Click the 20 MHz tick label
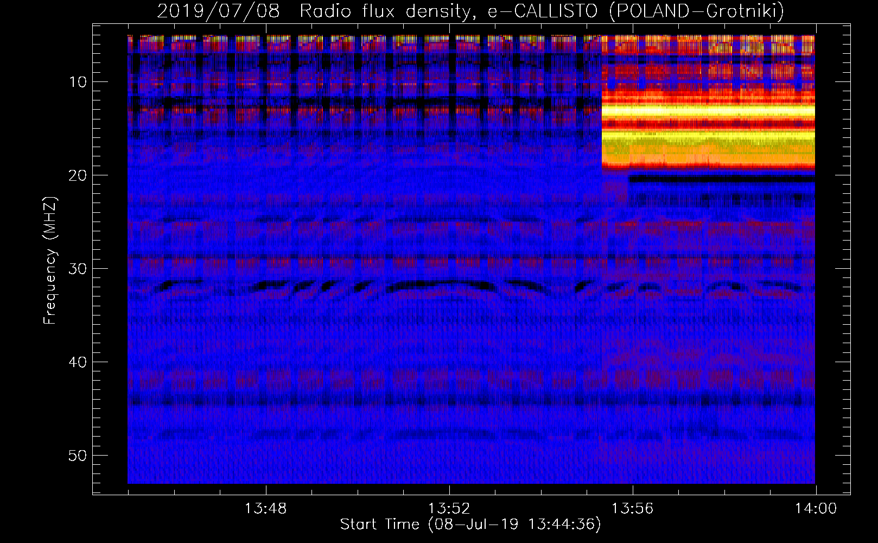This screenshot has height=543, width=878. click(x=78, y=175)
